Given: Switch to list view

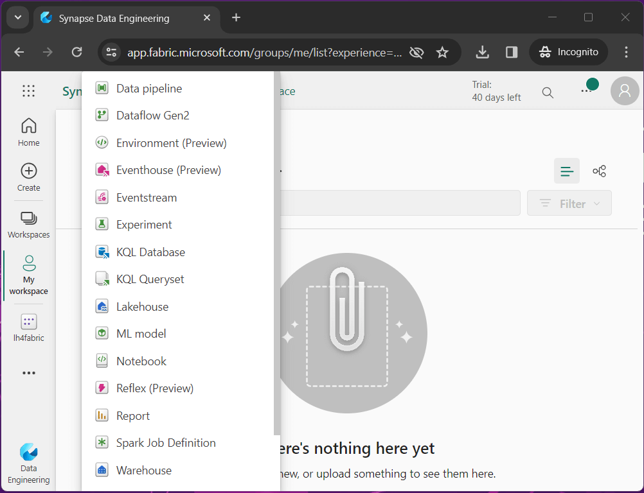Looking at the screenshot, I should pyautogui.click(x=567, y=171).
